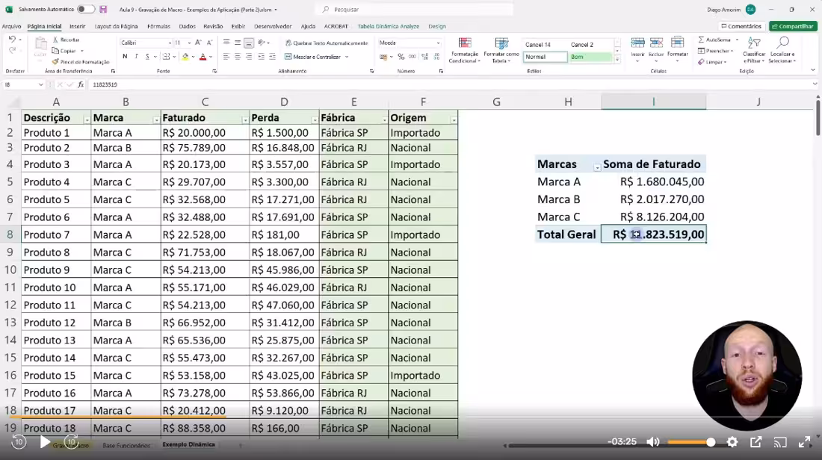Click Quebrar Texto Automaticamente
The height and width of the screenshot is (460, 822).
tap(327, 43)
